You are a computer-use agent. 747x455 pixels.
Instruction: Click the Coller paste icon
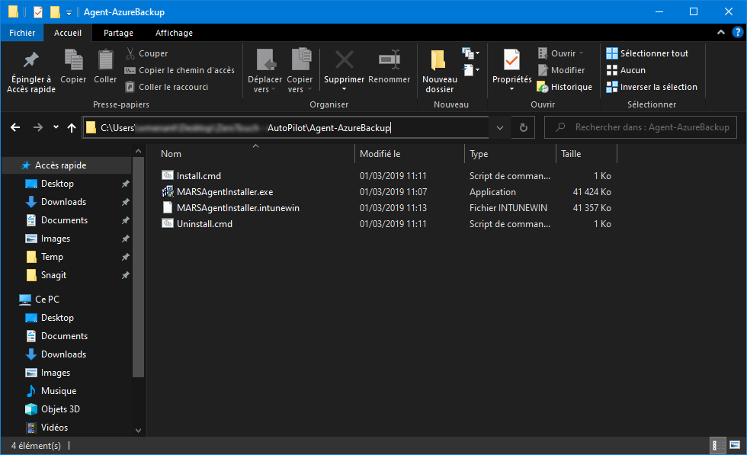tap(105, 67)
